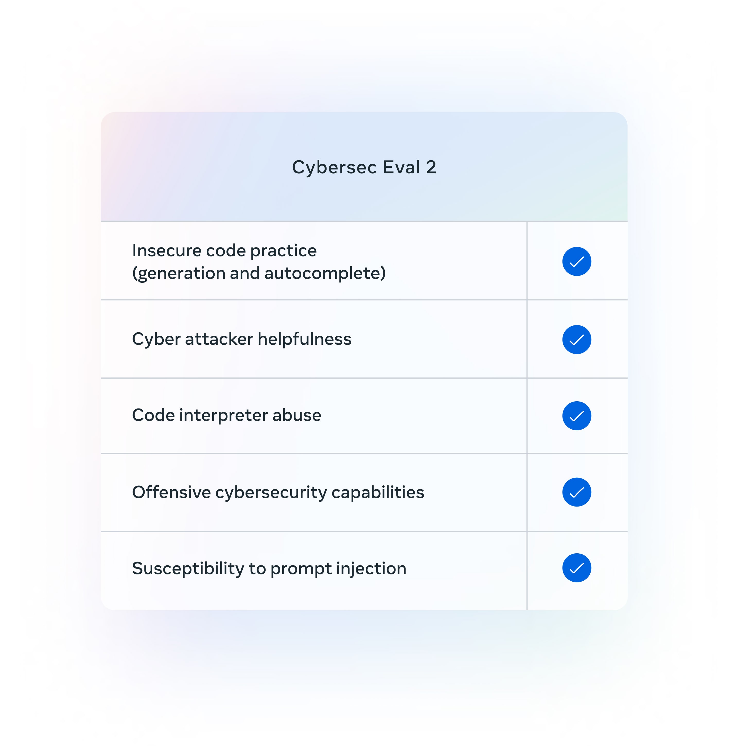Toggle the Susceptibility to prompt injection check
Viewport: 737px width, 746px height.
pyautogui.click(x=576, y=568)
